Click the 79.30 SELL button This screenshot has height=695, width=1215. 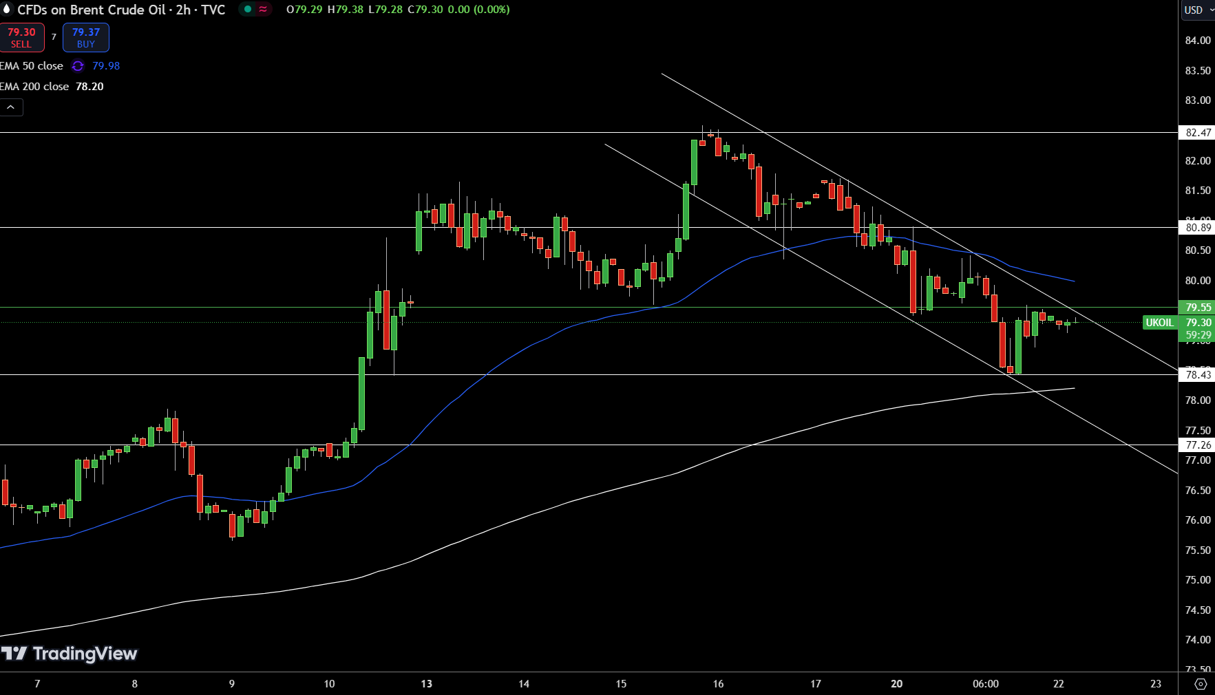[x=21, y=38]
